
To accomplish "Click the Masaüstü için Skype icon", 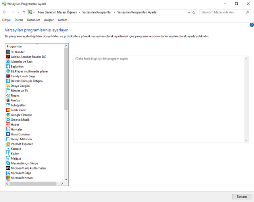I will 8,163.
